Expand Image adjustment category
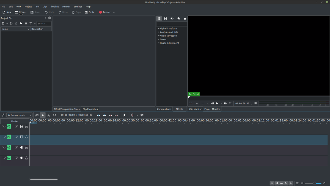The height and width of the screenshot is (186, 330). click(158, 43)
